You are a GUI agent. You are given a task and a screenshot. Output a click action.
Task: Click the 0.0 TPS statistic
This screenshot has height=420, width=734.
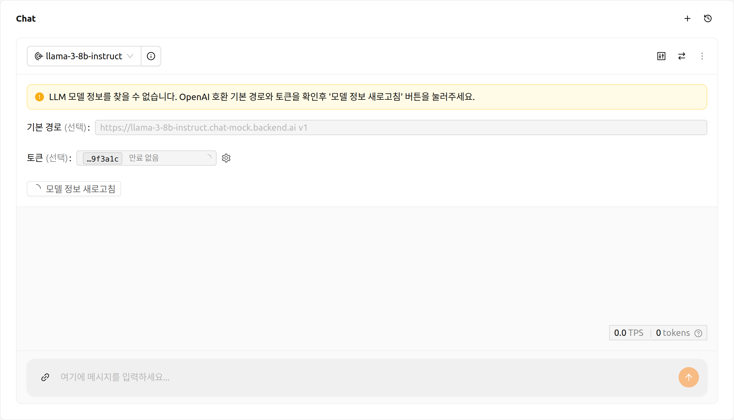click(629, 333)
